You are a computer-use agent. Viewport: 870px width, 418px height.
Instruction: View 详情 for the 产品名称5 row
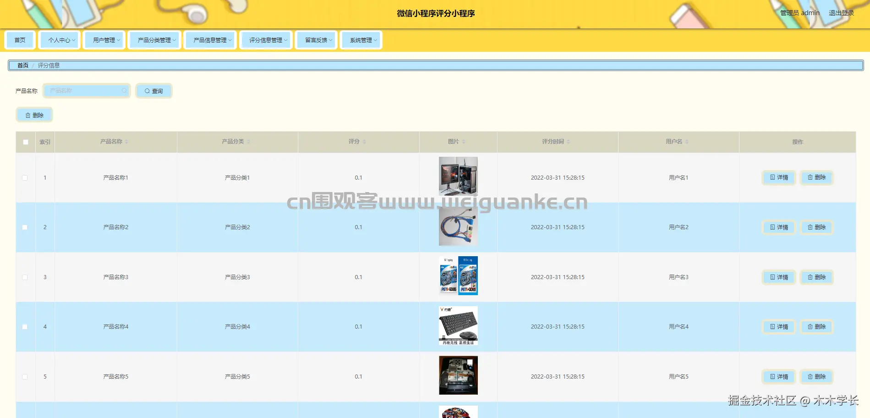click(x=779, y=377)
